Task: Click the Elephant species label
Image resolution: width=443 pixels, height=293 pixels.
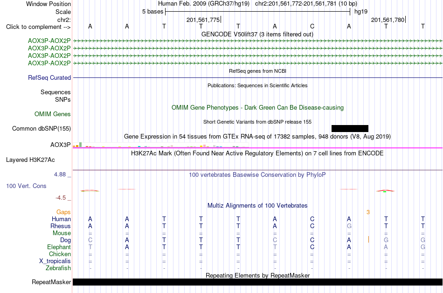Action: 59,247
